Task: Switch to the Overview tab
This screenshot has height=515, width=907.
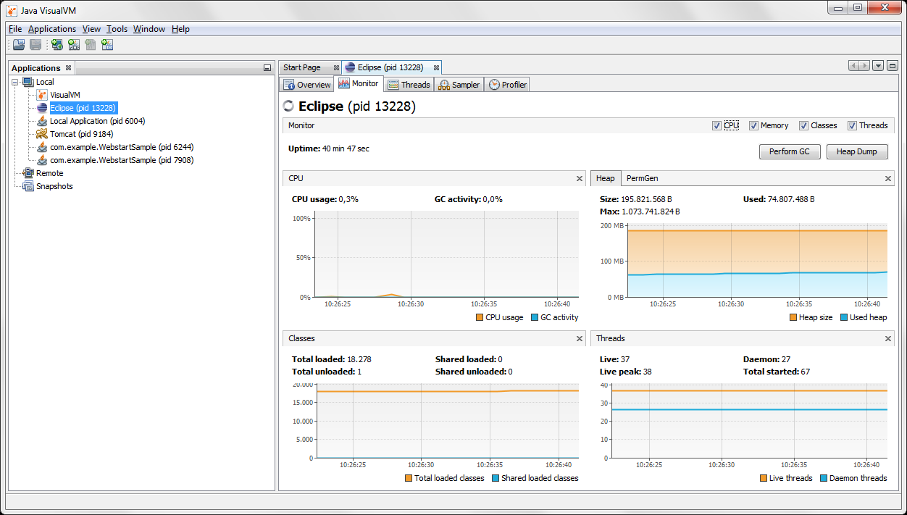Action: click(x=307, y=85)
